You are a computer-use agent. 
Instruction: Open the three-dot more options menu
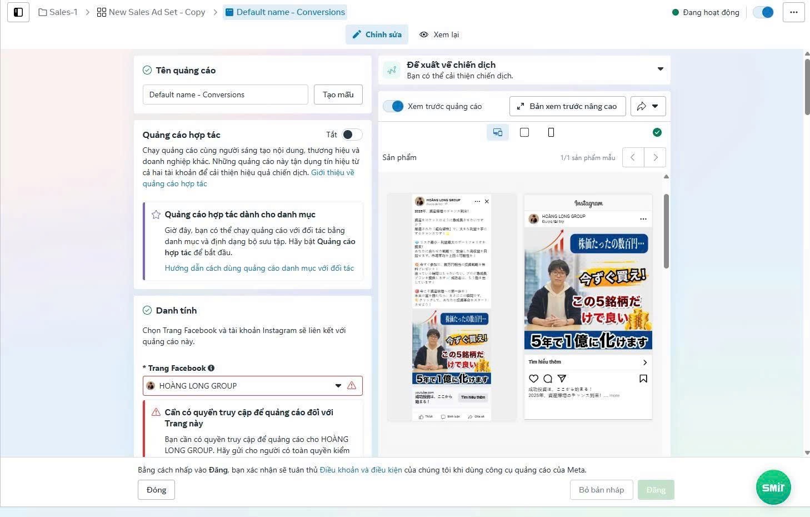pos(794,12)
